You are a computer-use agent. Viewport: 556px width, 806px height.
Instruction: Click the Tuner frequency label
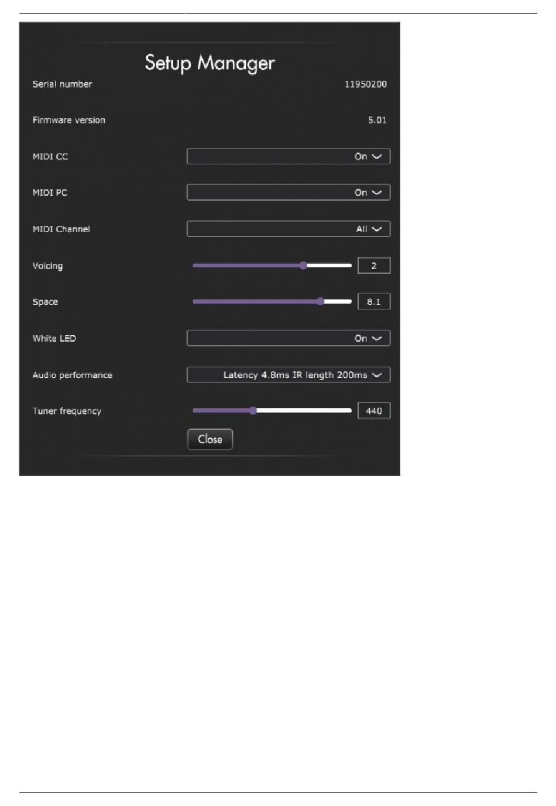click(67, 411)
